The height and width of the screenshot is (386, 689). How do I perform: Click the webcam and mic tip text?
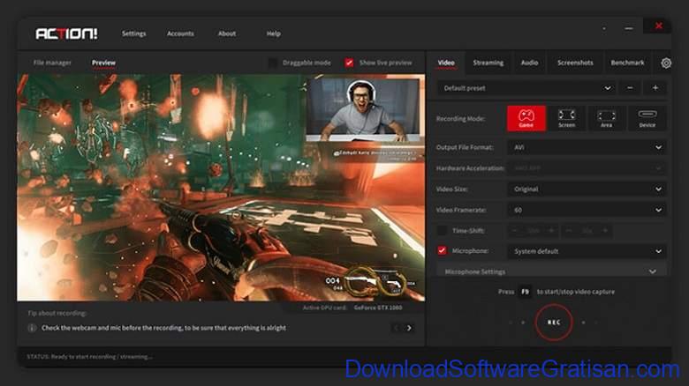click(164, 328)
